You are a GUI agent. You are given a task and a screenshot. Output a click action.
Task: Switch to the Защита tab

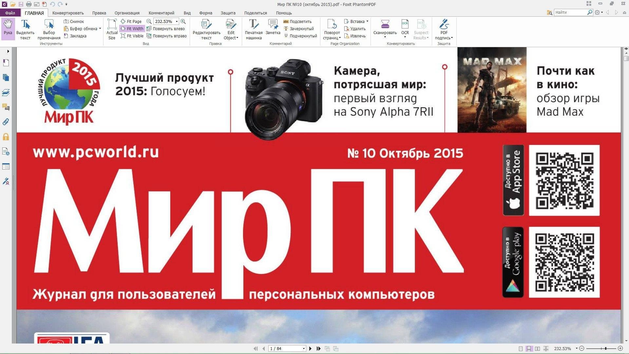pos(228,13)
